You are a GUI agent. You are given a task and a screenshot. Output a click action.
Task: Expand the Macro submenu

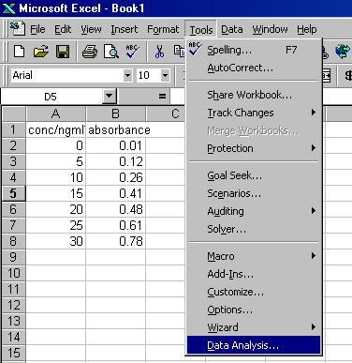click(314, 256)
